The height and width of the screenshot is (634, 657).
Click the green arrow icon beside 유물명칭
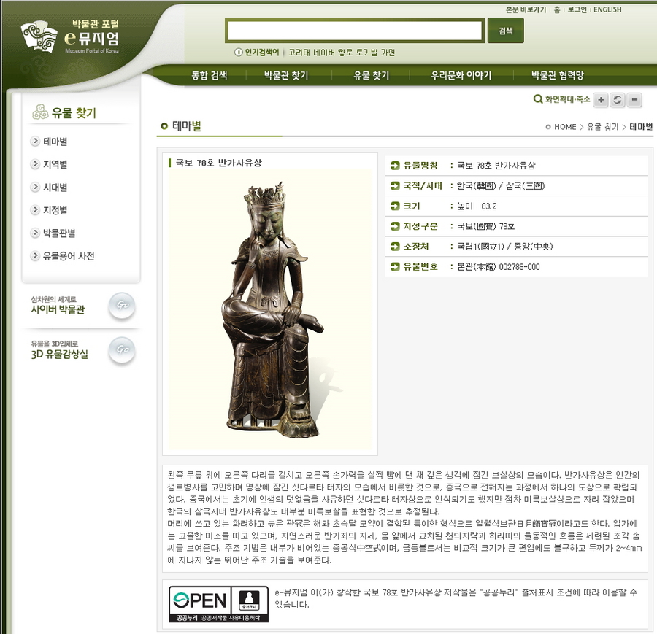coord(395,166)
